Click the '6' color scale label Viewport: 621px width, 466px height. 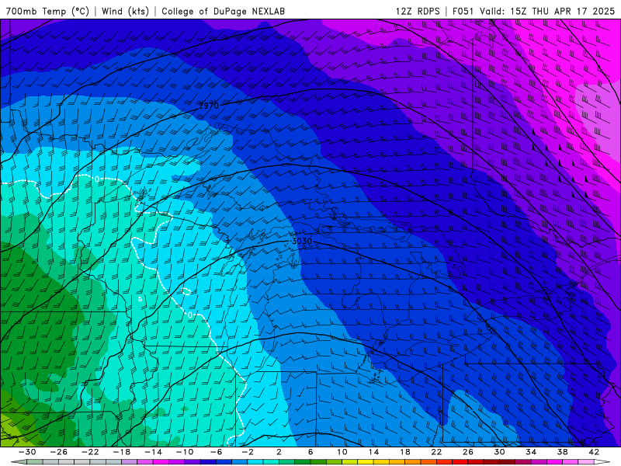[x=310, y=452]
